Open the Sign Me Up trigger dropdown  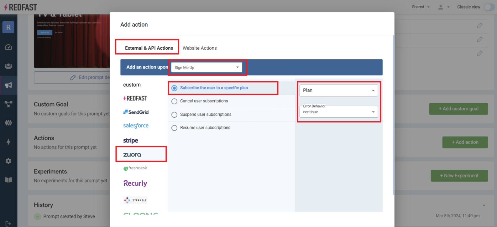[207, 67]
